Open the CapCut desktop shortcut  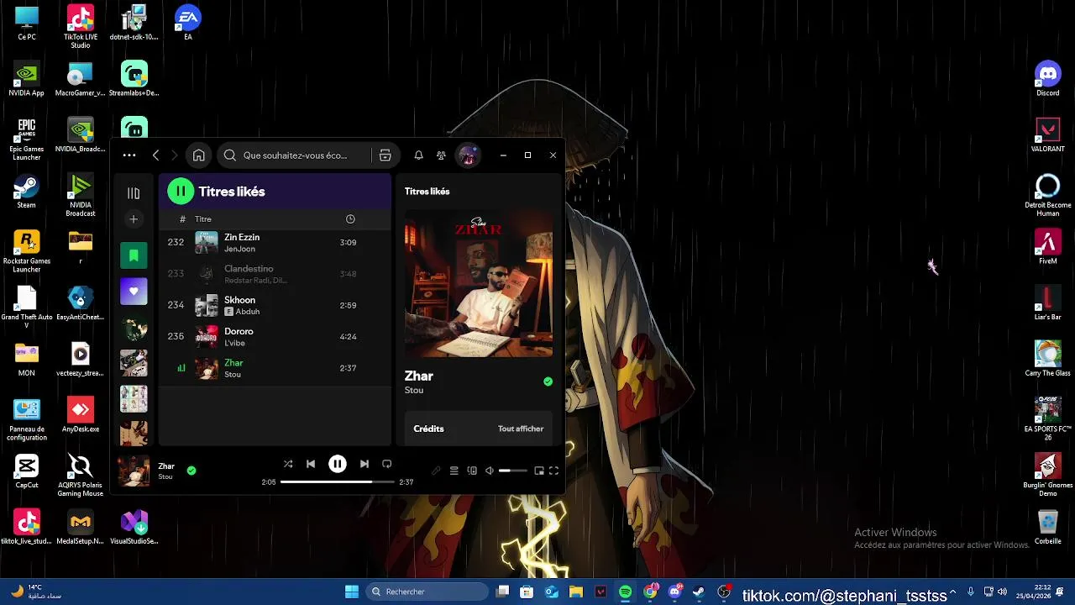pyautogui.click(x=26, y=471)
